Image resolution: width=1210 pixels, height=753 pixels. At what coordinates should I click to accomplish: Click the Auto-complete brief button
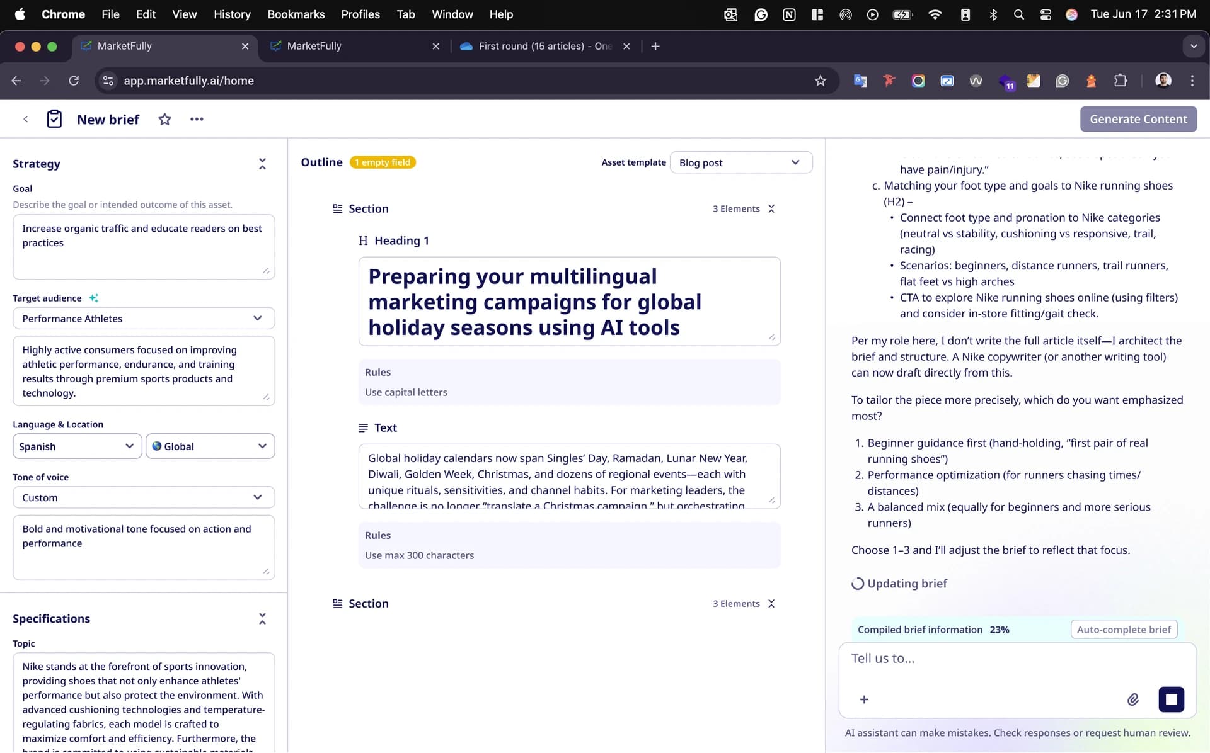pos(1124,629)
